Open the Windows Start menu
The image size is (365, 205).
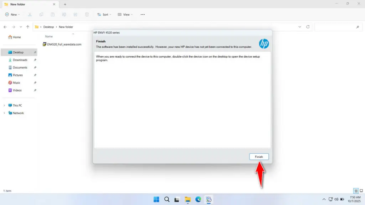(156, 199)
